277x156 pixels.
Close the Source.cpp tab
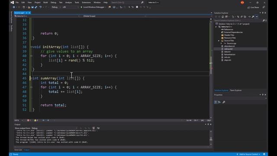[x=29, y=13]
